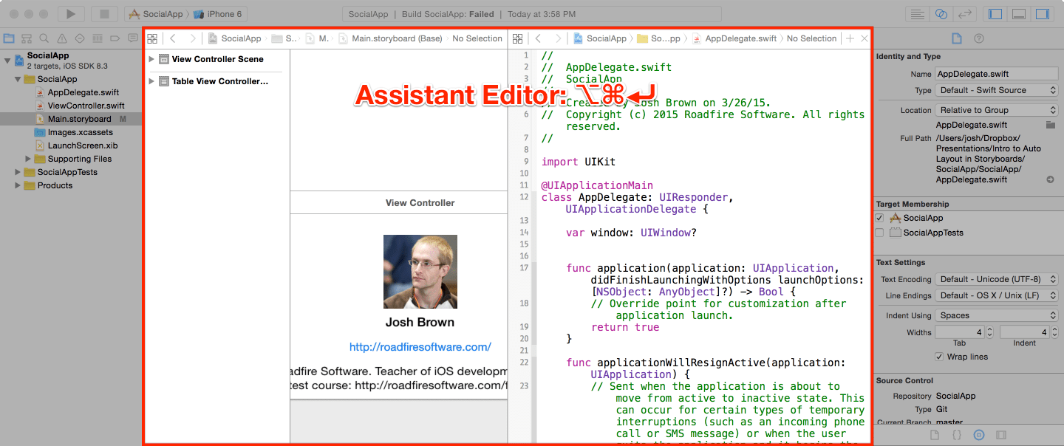Open the Text Encoding dropdown
The height and width of the screenshot is (446, 1064).
(x=996, y=279)
